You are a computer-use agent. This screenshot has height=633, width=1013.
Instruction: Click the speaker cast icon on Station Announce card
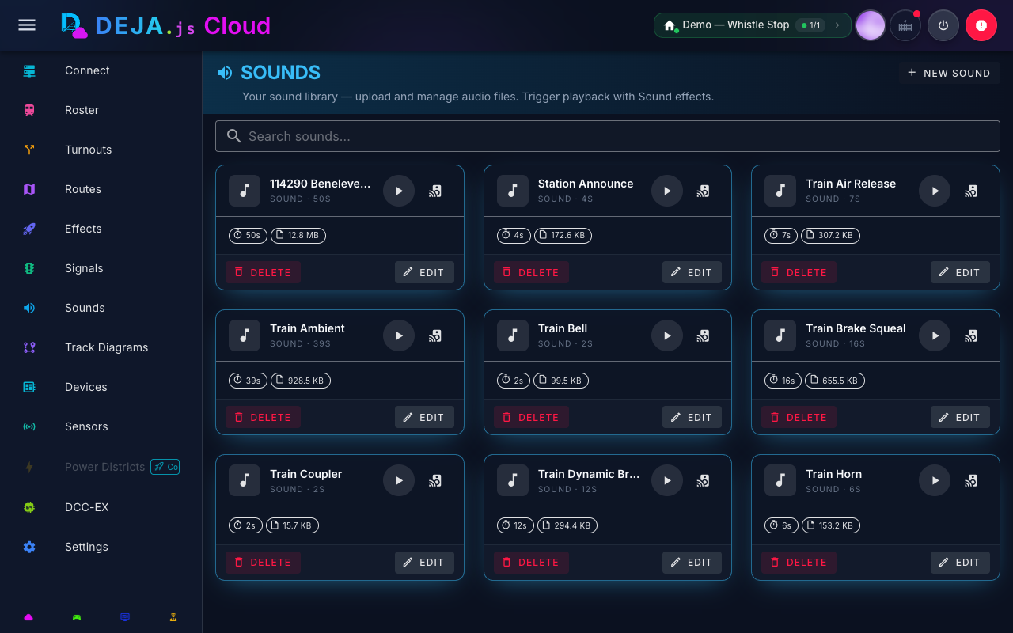704,191
